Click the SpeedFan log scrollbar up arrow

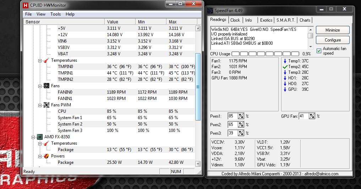(x=311, y=29)
